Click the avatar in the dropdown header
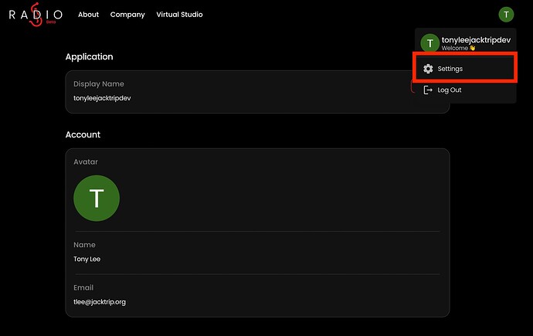This screenshot has width=533, height=336. tap(430, 43)
